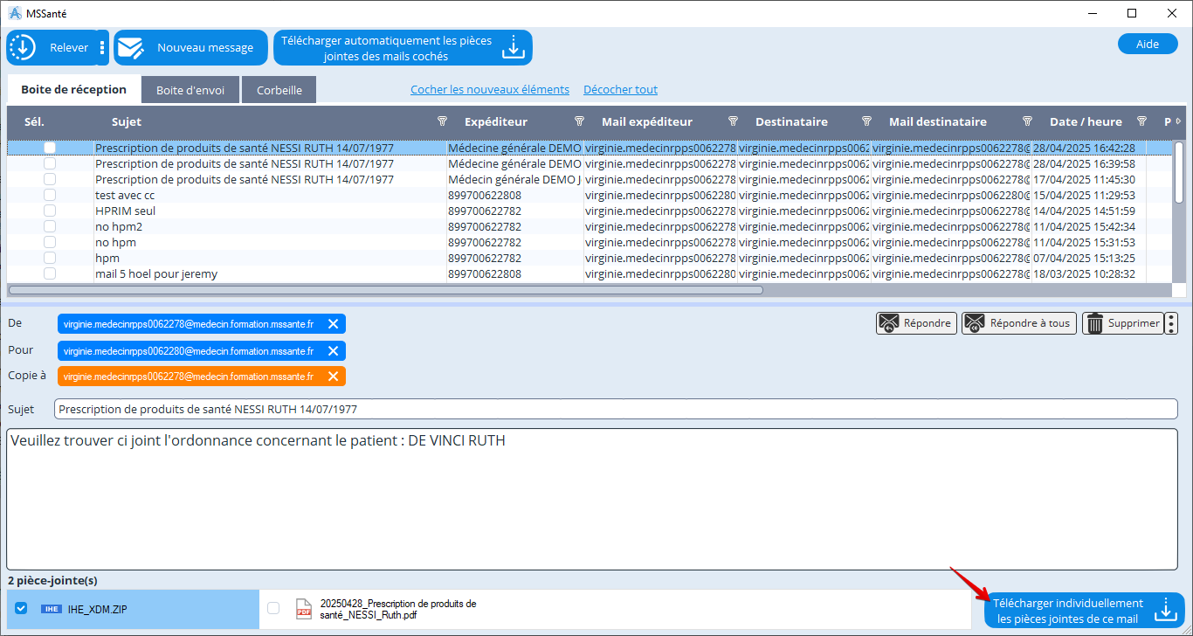1193x636 pixels.
Task: Tick the checkbox for 'test avec cc' row
Action: (x=50, y=196)
